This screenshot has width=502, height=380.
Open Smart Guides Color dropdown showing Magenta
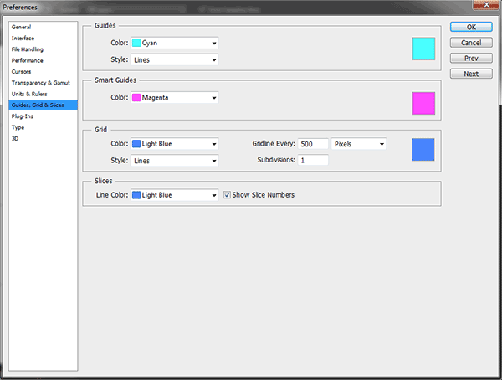click(175, 97)
